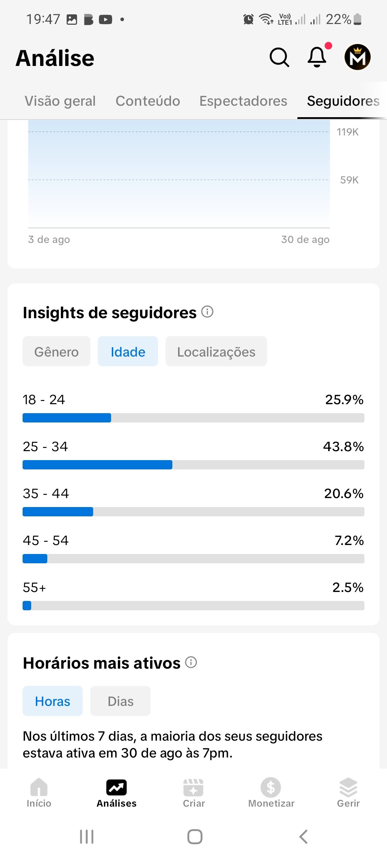Show info for Horários mais ativos
The image size is (387, 860).
pyautogui.click(x=191, y=662)
